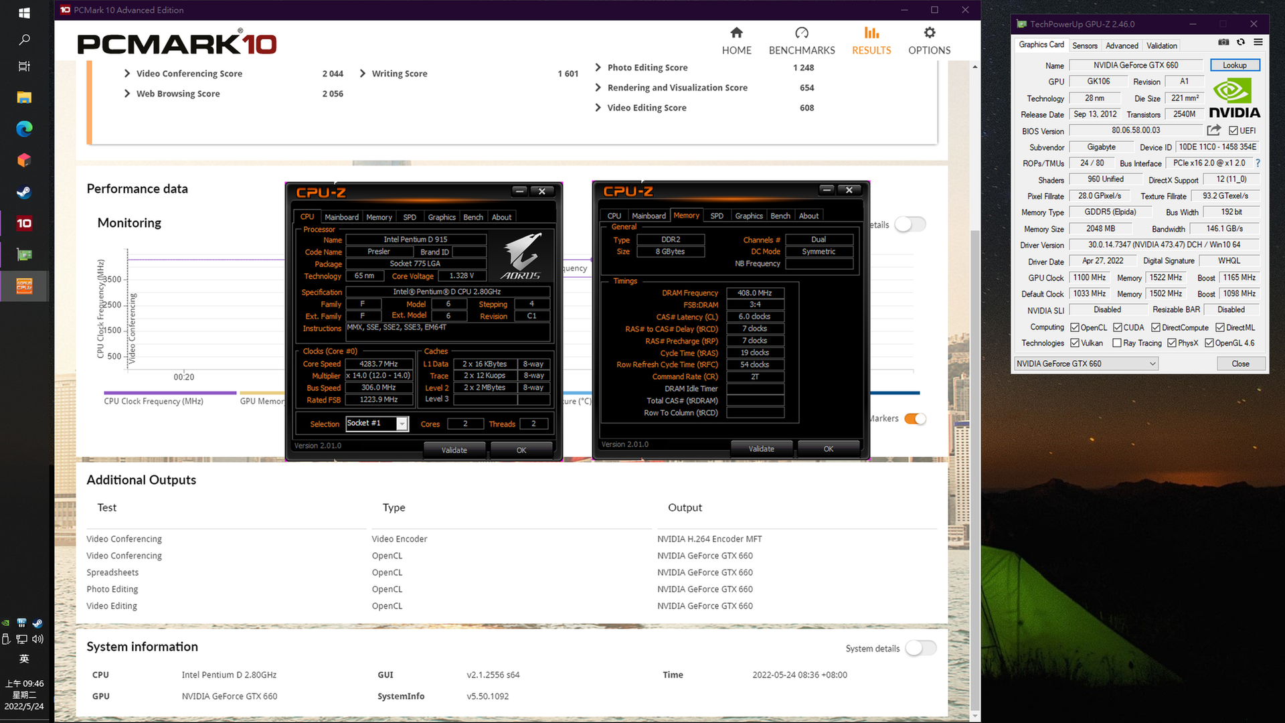Turn off the Markers toggle
This screenshot has height=723, width=1285.
916,418
